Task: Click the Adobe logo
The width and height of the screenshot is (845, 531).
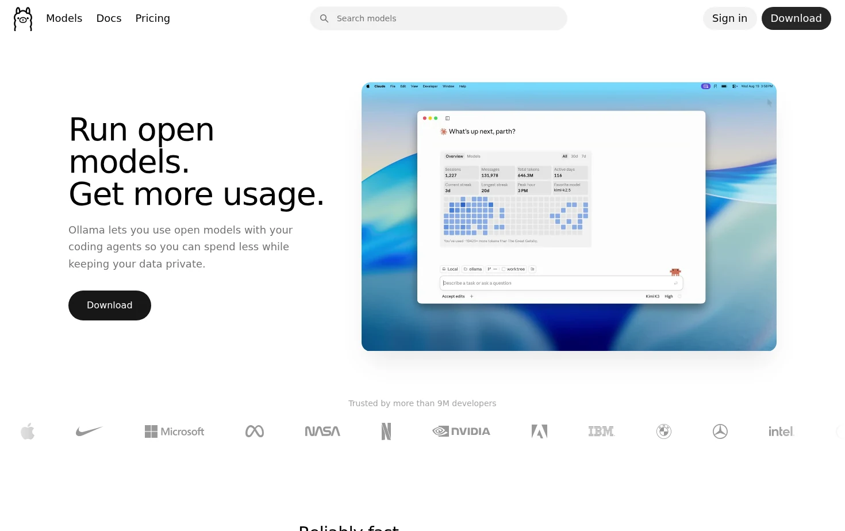Action: click(x=539, y=431)
